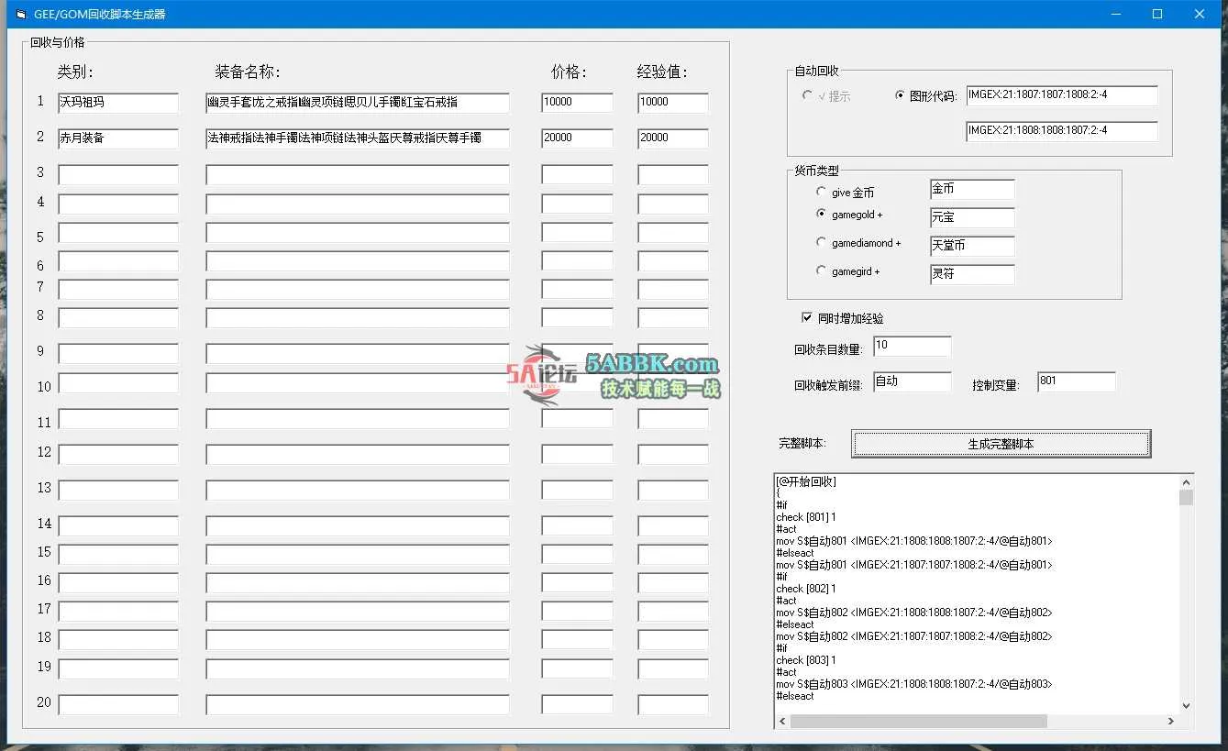Click the 类别 field in row 20
This screenshot has height=751, width=1228.
tap(118, 704)
